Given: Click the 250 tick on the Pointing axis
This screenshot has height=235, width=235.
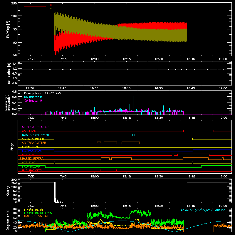Looking at the screenshot, I should point(14,4).
